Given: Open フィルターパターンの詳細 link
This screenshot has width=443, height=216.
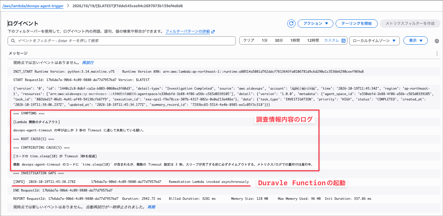Looking at the screenshot, I should (187, 32).
